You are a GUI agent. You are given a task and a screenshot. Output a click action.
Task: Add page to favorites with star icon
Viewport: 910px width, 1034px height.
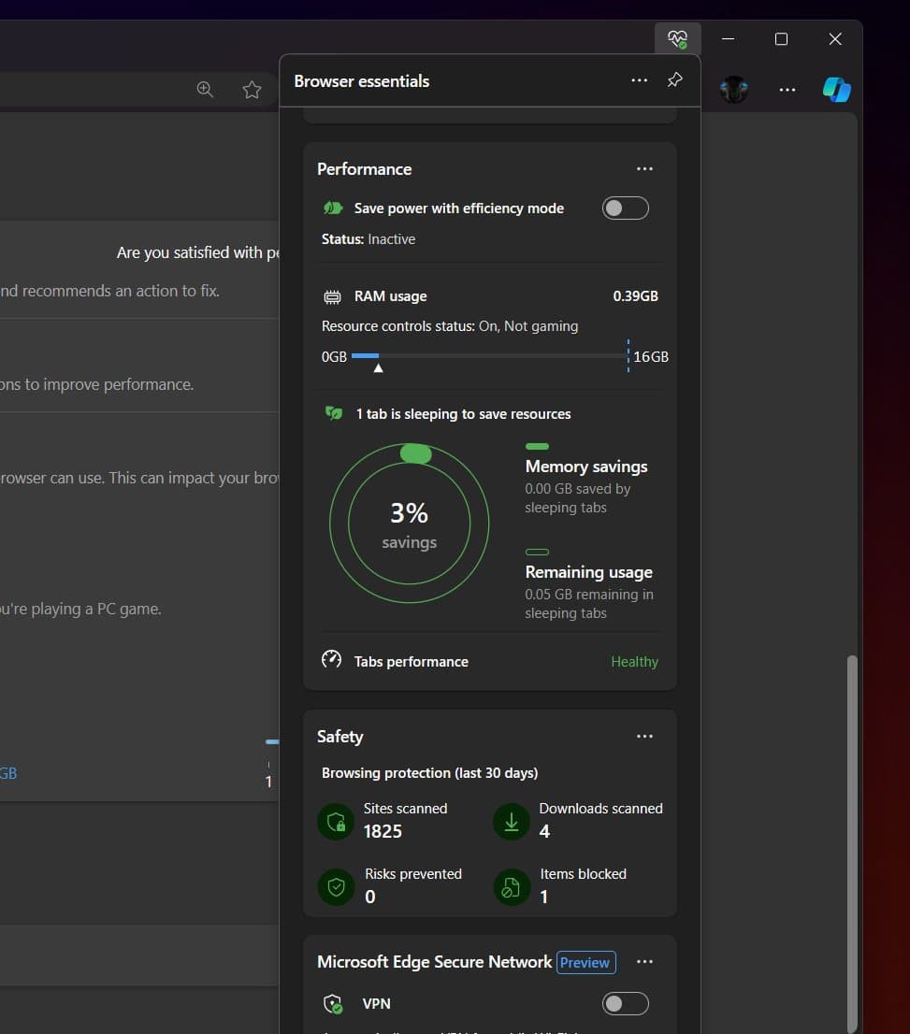pos(252,90)
